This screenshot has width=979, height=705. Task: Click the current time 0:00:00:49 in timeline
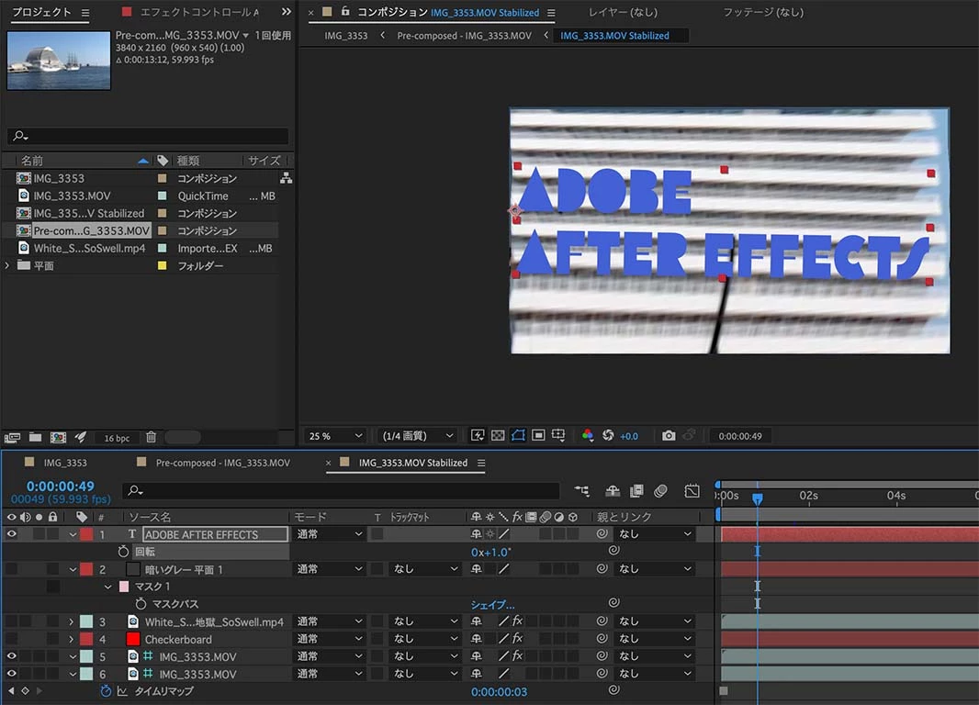coord(61,486)
